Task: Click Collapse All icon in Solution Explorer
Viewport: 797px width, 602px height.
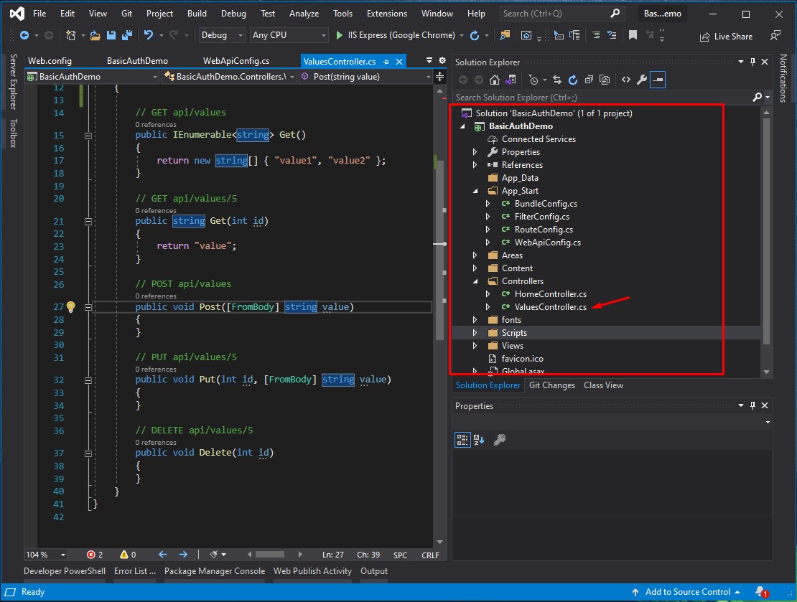Action: (589, 80)
